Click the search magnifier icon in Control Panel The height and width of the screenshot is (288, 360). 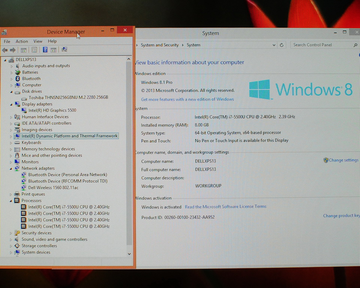355,45
